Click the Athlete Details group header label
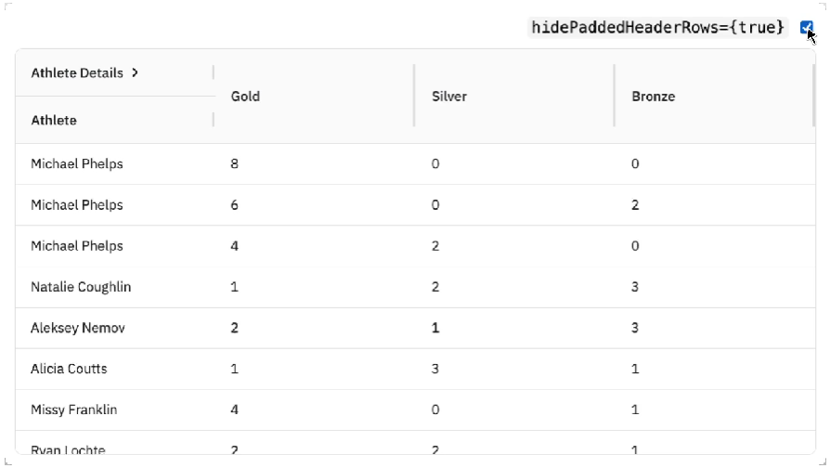The image size is (830, 468). pyautogui.click(x=77, y=72)
